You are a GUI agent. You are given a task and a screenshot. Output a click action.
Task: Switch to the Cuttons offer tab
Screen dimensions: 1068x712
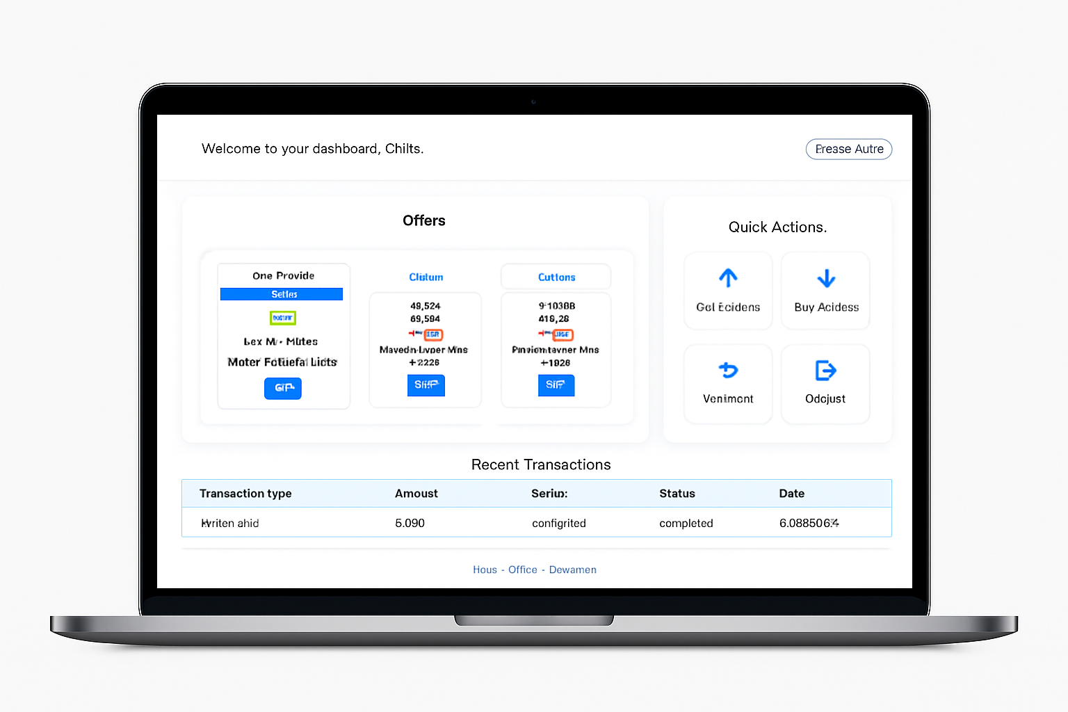coord(556,277)
